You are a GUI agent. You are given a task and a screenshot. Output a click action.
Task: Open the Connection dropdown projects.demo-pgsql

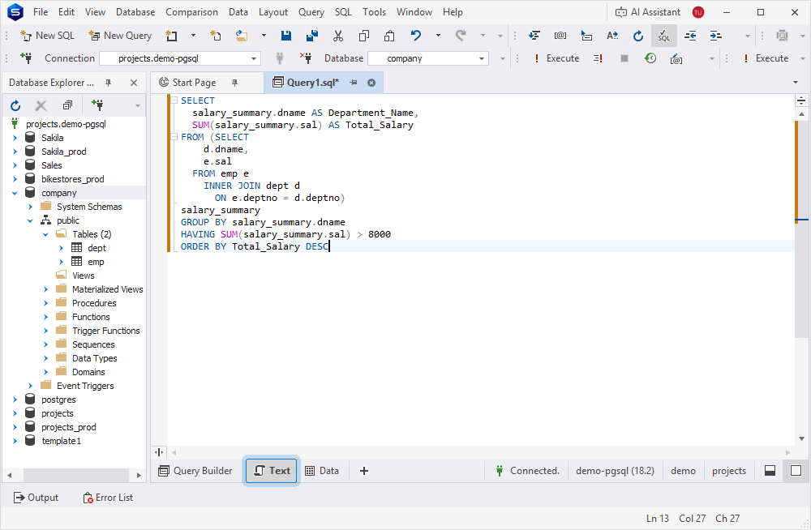click(x=180, y=58)
